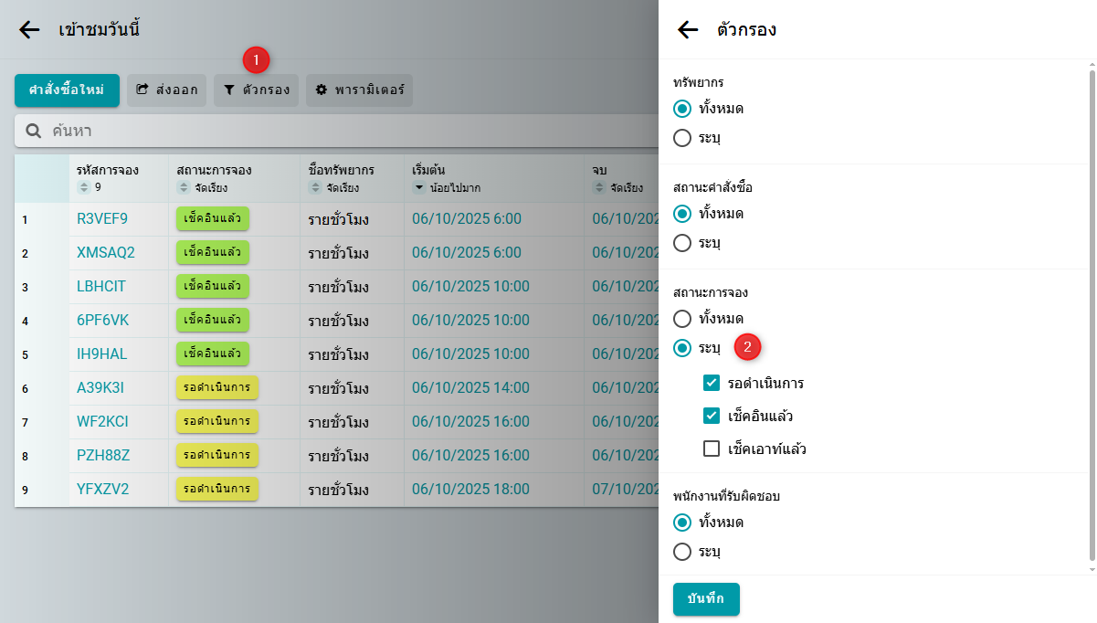This screenshot has height=623, width=1097.
Task: Open booking code R3VEF9 link
Action: pos(102,219)
